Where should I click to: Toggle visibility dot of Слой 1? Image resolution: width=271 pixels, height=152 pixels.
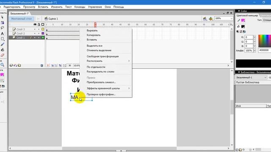(x=35, y=38)
